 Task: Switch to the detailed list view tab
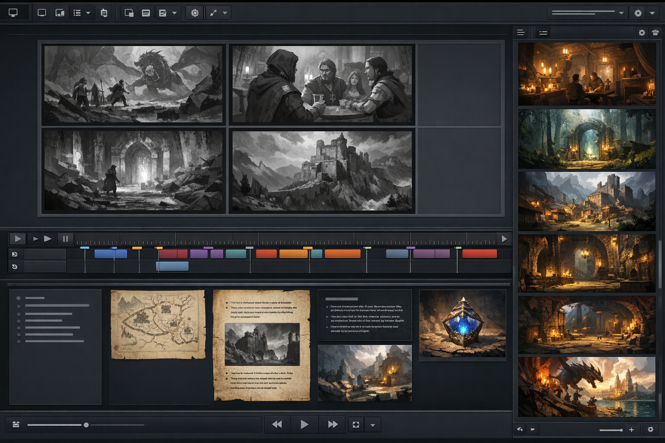pos(543,32)
